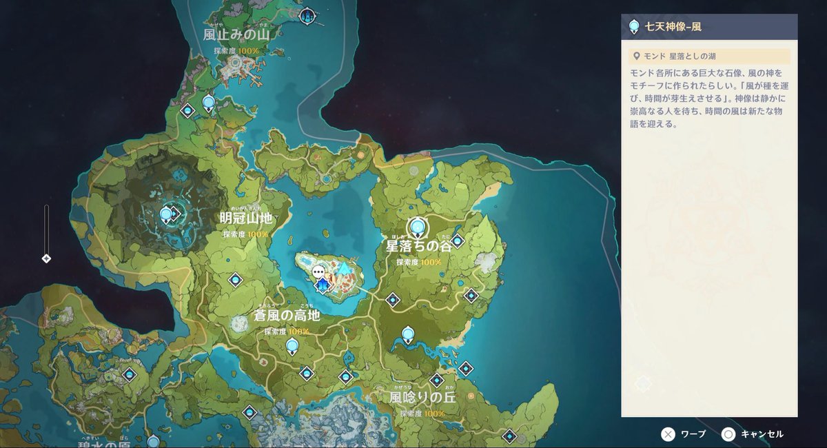Select the waypoint right of 星落ちの谷 label
Screen dimensions: 827x448
[x=456, y=241]
